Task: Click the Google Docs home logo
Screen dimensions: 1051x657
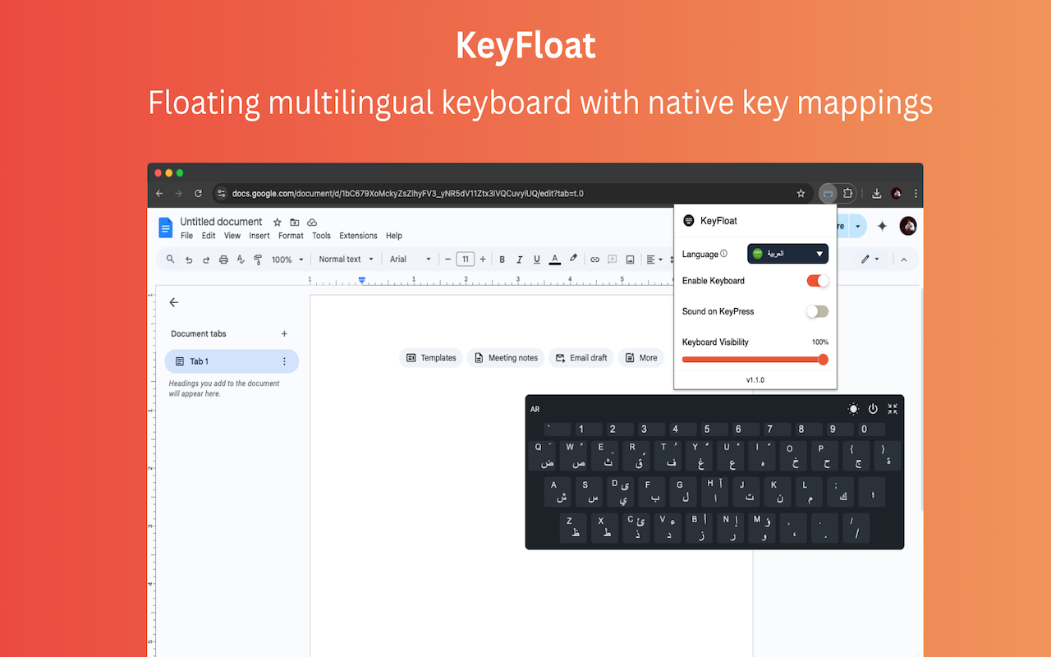Action: coord(166,227)
